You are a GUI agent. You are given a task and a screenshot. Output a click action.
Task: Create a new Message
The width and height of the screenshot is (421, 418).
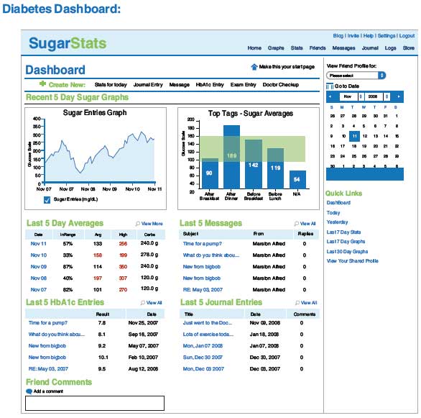pos(180,85)
